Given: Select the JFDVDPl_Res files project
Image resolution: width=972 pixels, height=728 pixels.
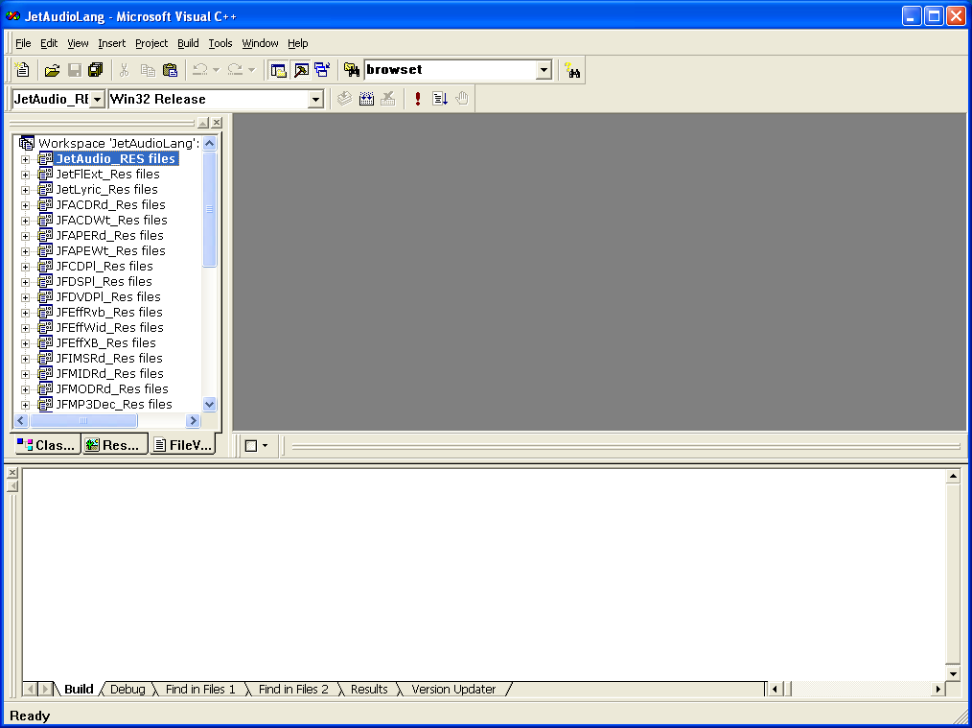Looking at the screenshot, I should (108, 297).
